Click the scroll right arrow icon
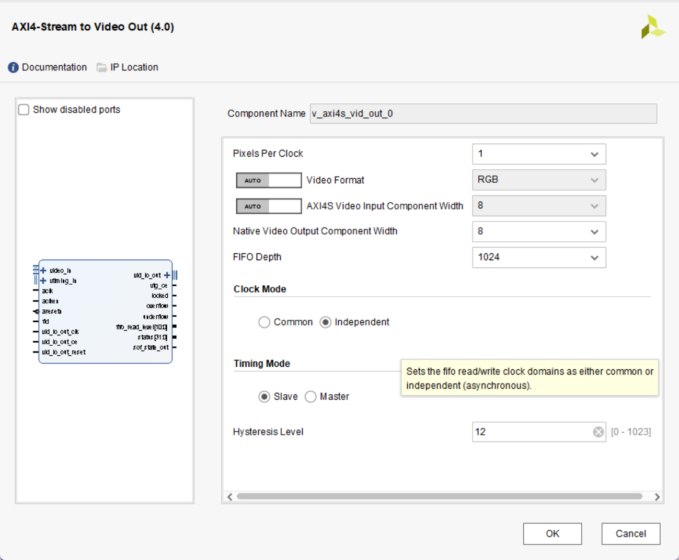The image size is (679, 560). tap(657, 497)
